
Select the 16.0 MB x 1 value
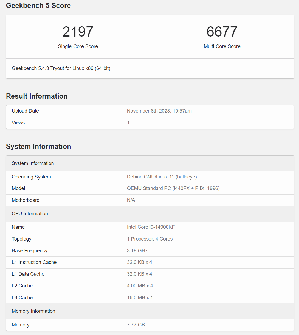140,298
